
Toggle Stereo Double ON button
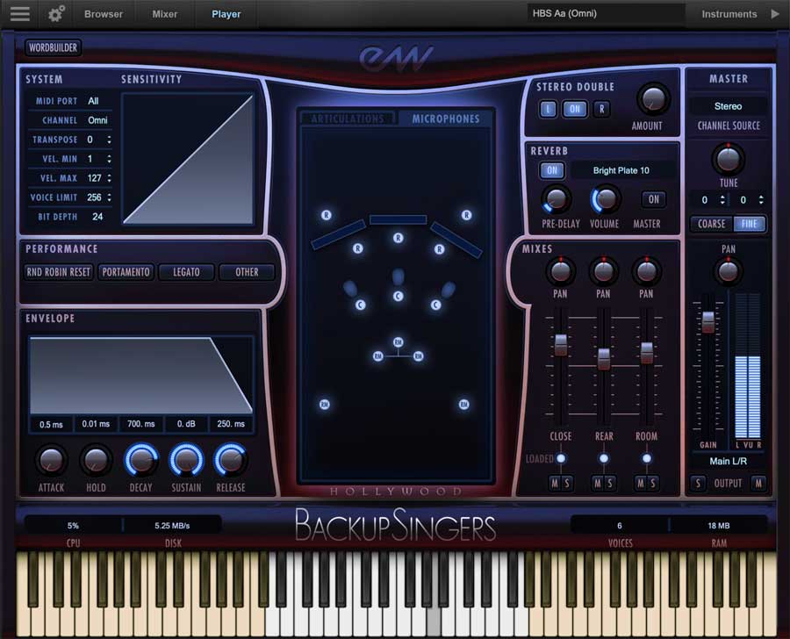(575, 109)
